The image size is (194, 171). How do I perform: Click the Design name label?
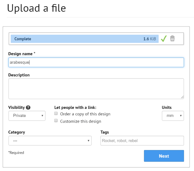(x=20, y=54)
